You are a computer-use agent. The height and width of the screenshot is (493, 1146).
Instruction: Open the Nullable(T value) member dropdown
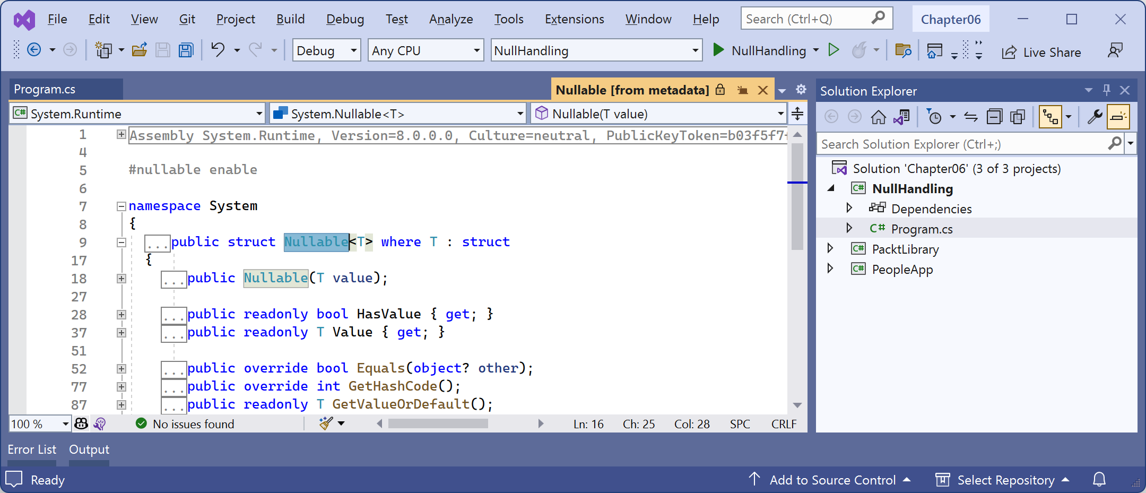(x=658, y=114)
